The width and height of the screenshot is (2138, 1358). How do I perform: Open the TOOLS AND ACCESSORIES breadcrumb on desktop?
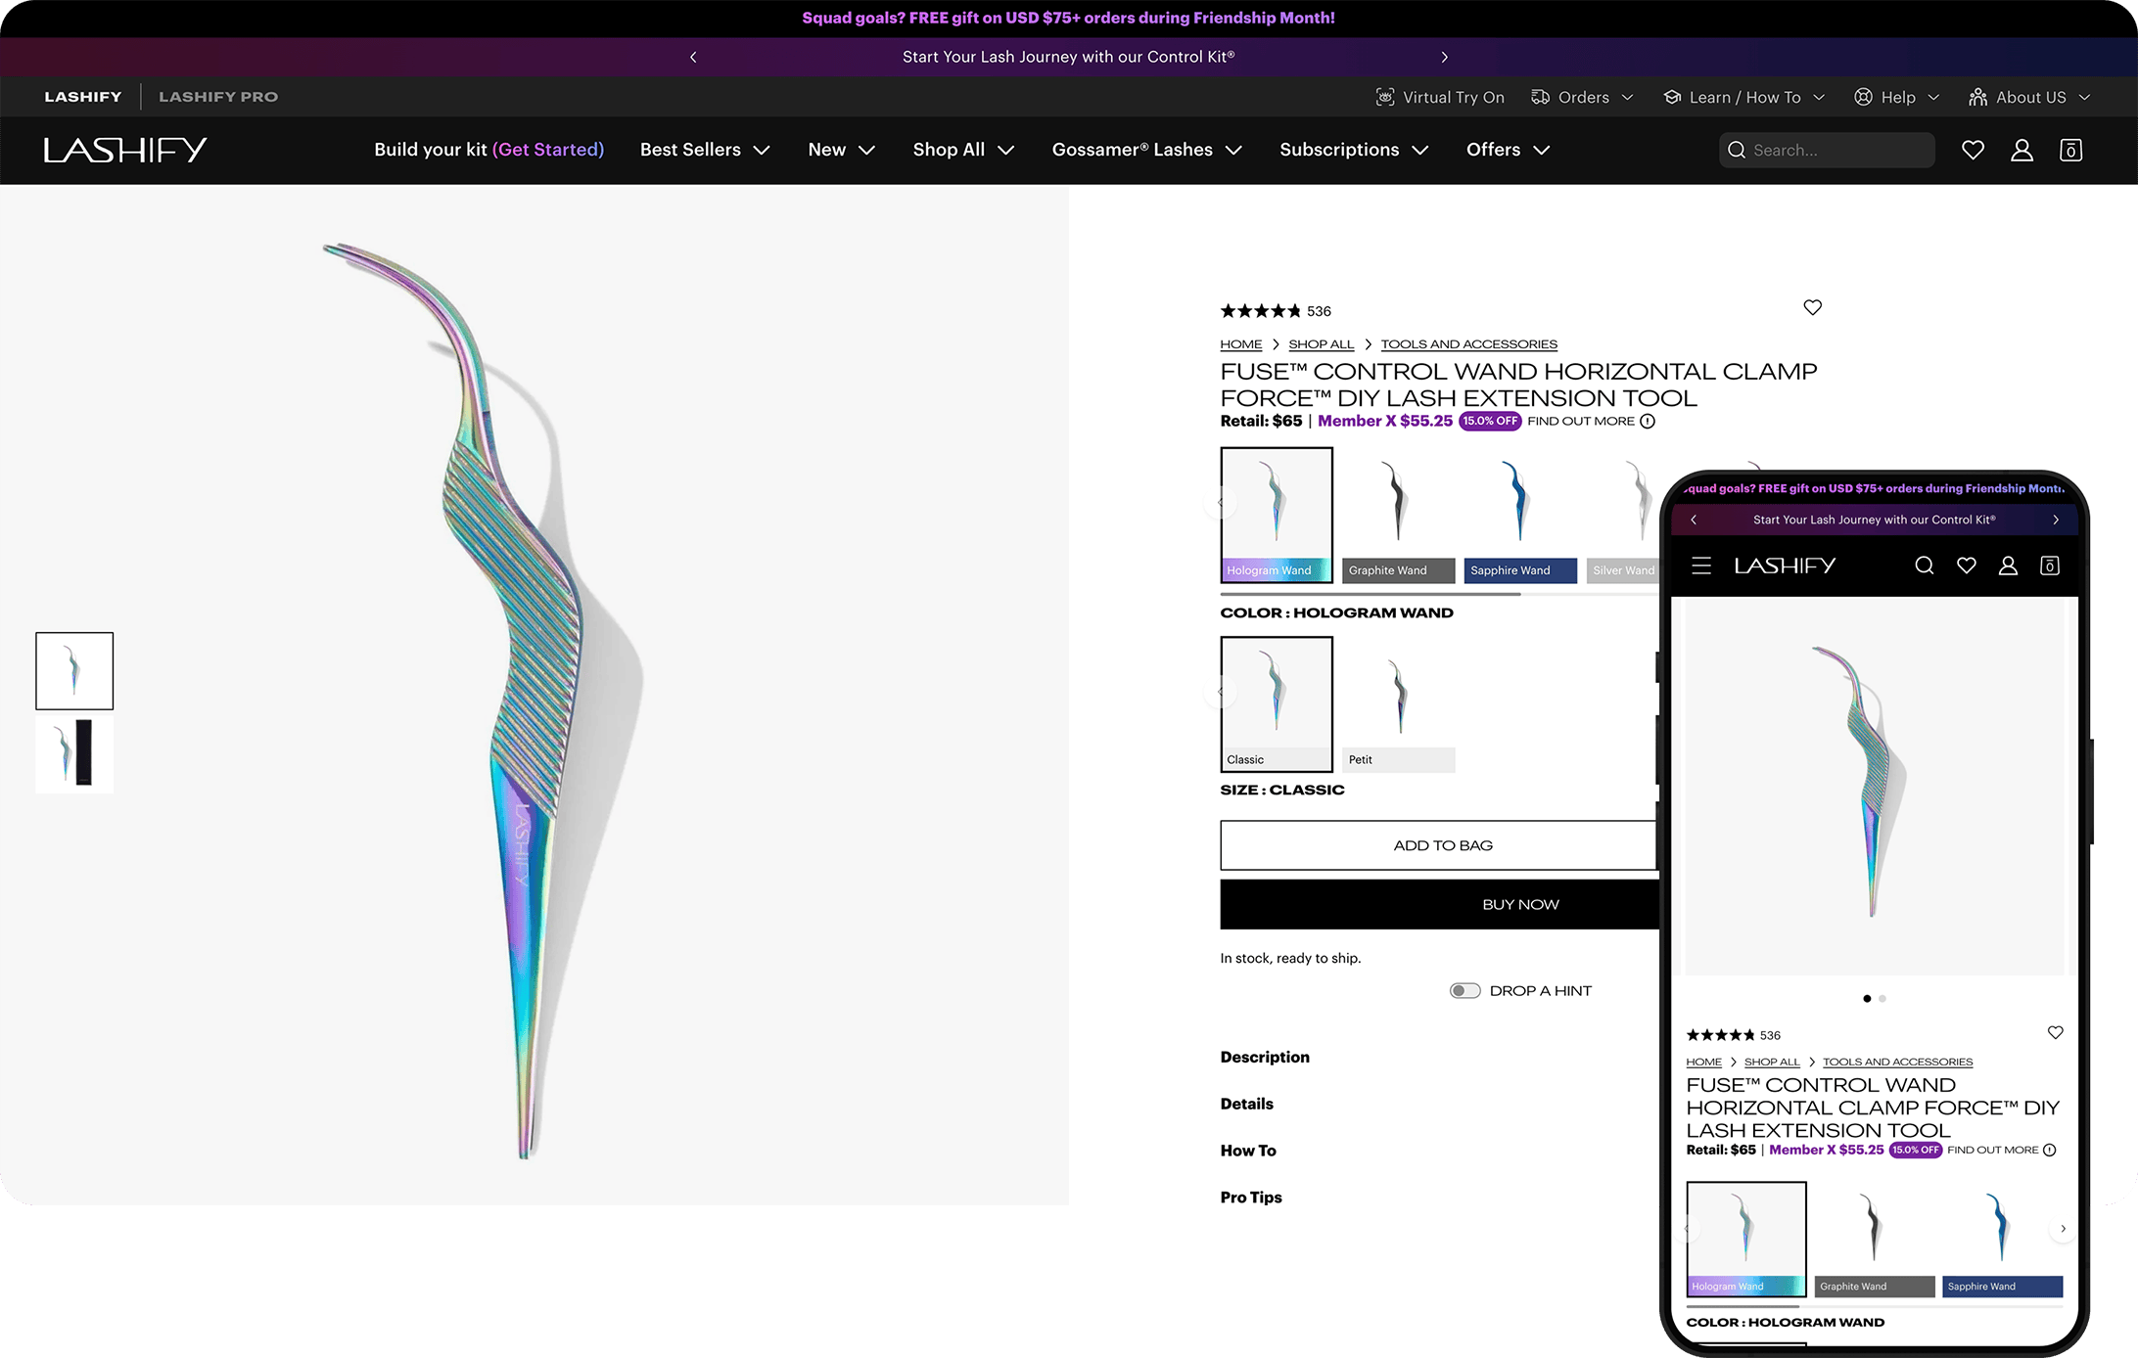coord(1468,344)
